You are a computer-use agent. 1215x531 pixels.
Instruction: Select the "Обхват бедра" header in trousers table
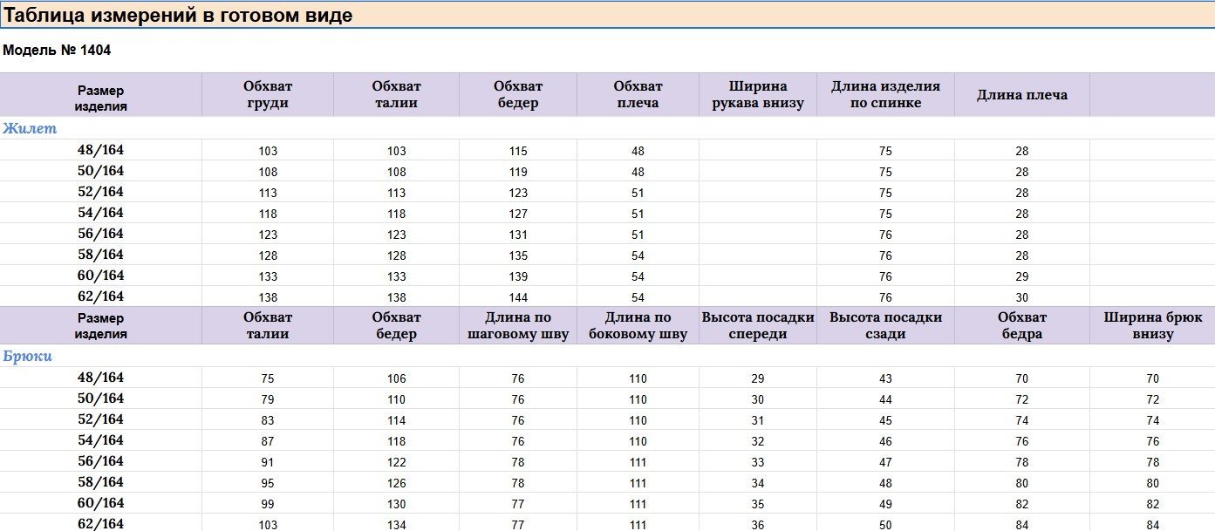[x=1021, y=325]
